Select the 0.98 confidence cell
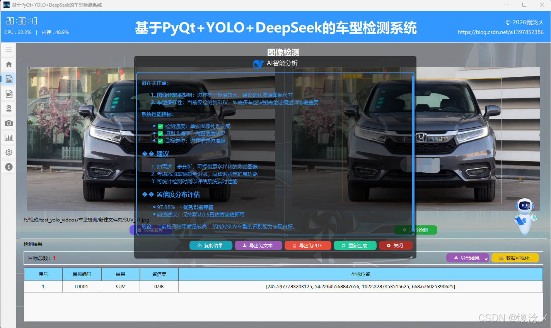 point(159,287)
